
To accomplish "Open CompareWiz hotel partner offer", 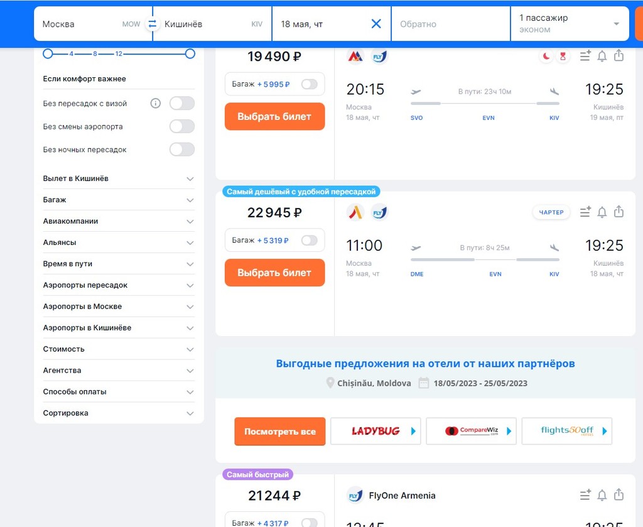I will click(x=471, y=431).
